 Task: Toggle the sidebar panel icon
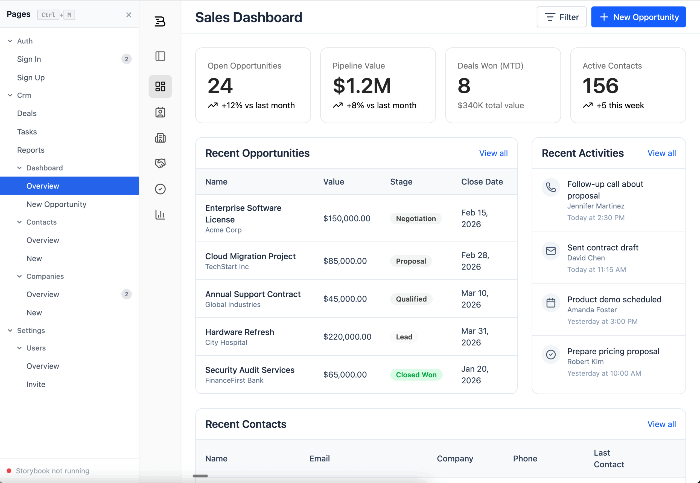coord(160,56)
